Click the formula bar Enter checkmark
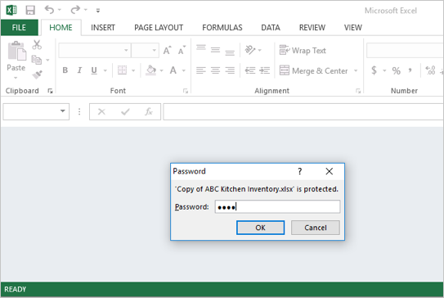Screen dimensions: 444x298 [125, 111]
